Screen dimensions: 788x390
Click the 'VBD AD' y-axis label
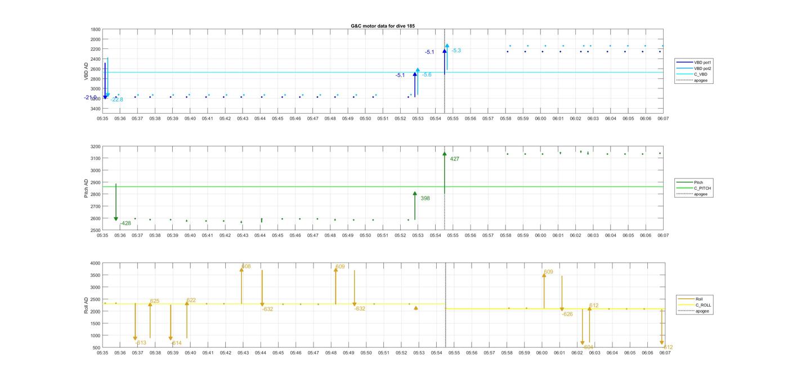86,71
